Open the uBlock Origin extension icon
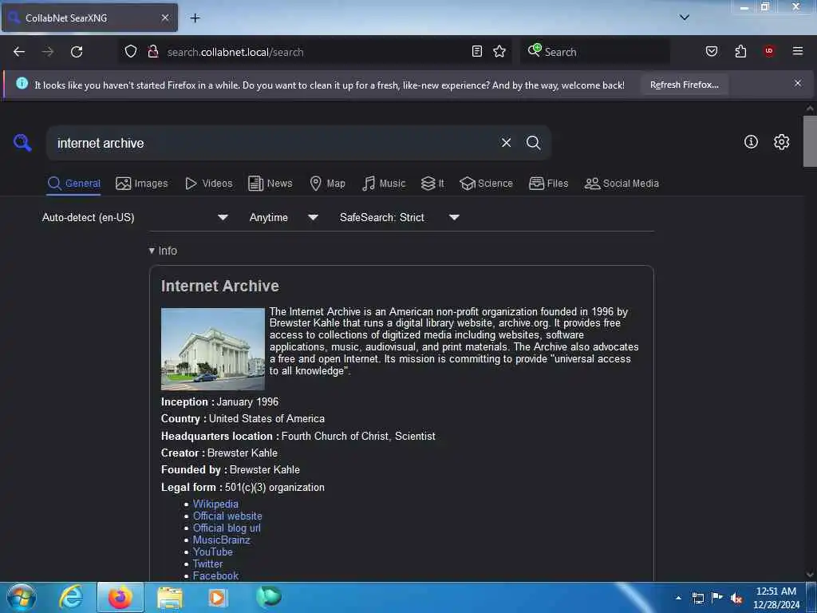This screenshot has height=613, width=817. pyautogui.click(x=769, y=51)
